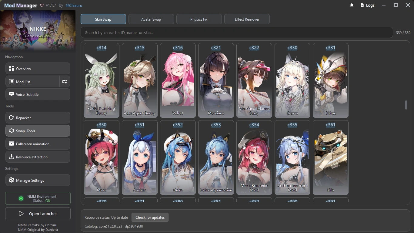This screenshot has height=233, width=414.
Task: Select the Crown character card
Action: coord(292,80)
